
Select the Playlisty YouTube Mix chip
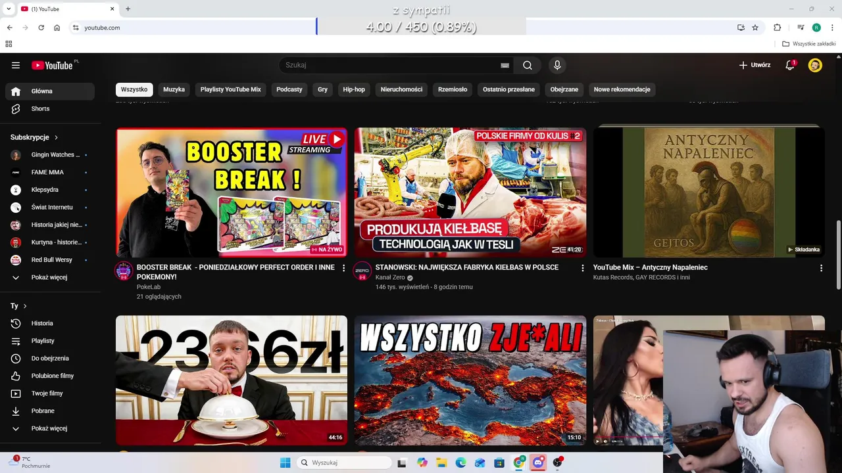pos(231,89)
